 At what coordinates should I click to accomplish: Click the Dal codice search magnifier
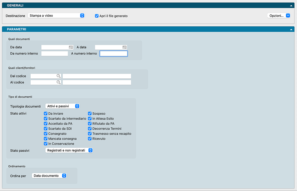[58, 76]
